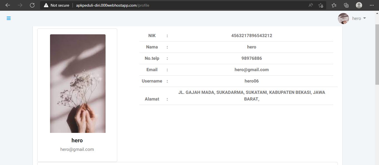The width and height of the screenshot is (379, 165).
Task: Click the Not secure warning indicator
Action: coord(57,5)
